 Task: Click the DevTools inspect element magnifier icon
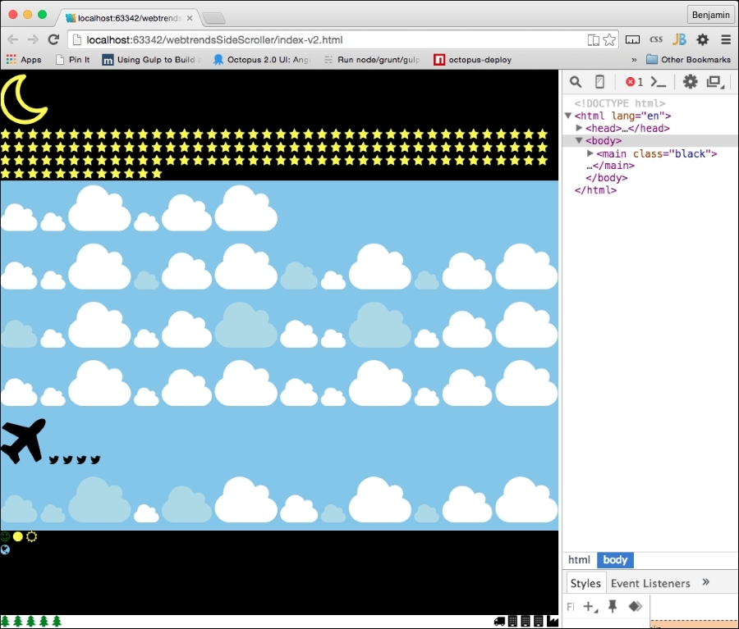[576, 82]
